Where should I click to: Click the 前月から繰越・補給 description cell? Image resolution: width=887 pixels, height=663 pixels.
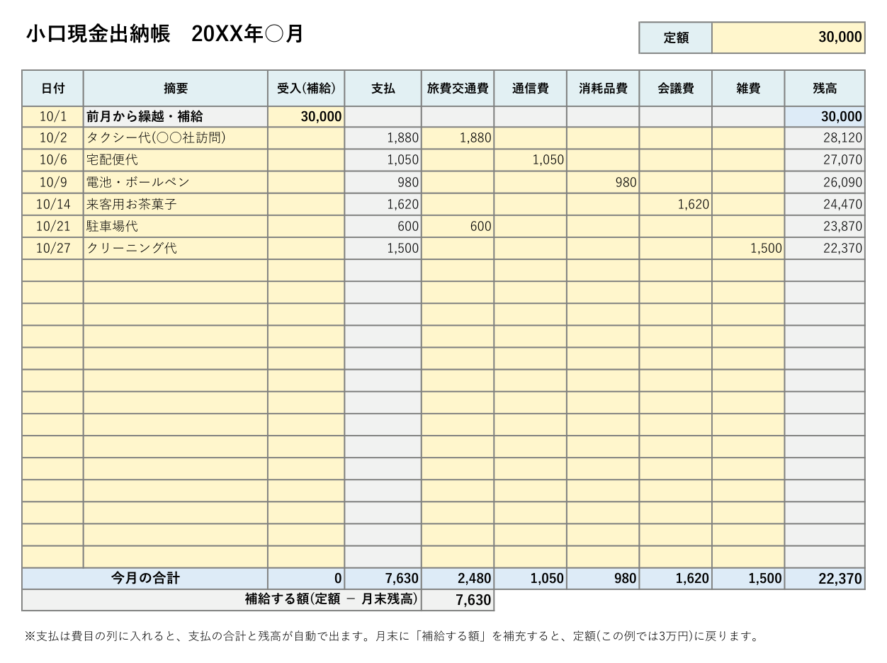(176, 116)
